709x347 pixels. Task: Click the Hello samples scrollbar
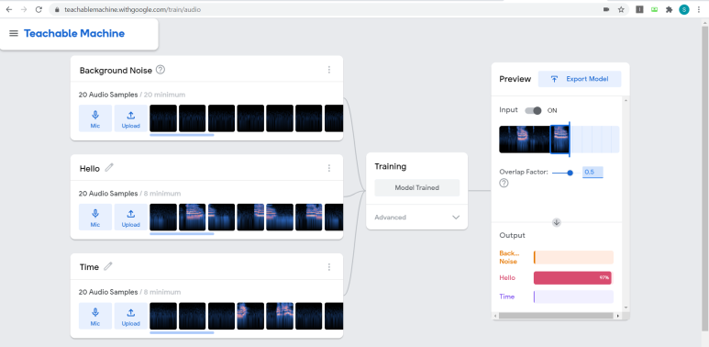pos(182,234)
